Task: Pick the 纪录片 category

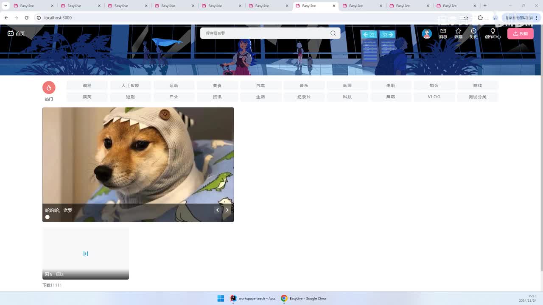Action: pyautogui.click(x=304, y=97)
